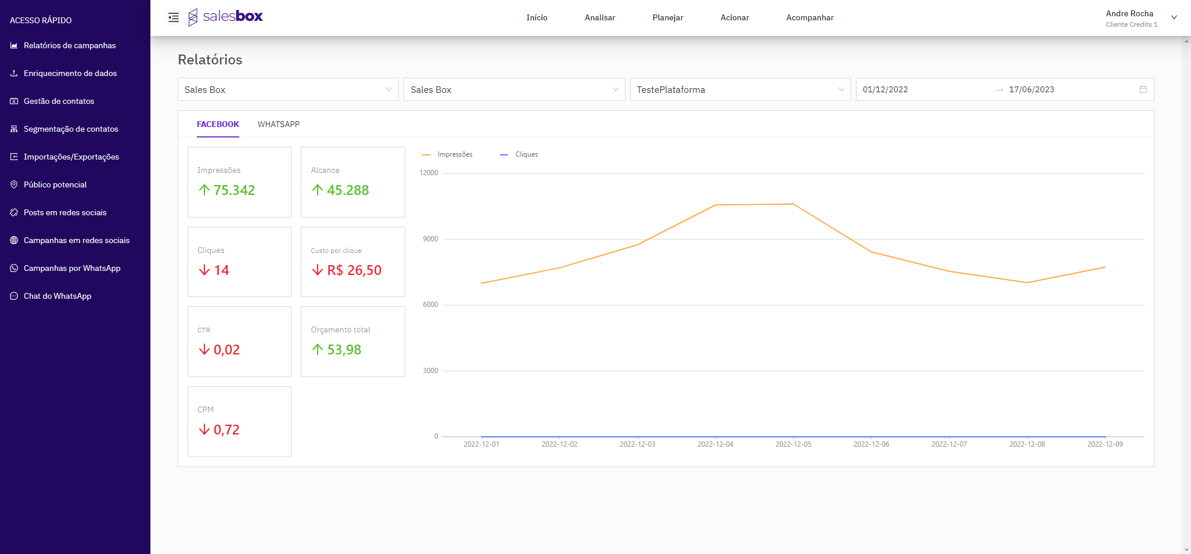The width and height of the screenshot is (1191, 554).
Task: Switch to the WHATSAPP tab
Action: point(279,124)
